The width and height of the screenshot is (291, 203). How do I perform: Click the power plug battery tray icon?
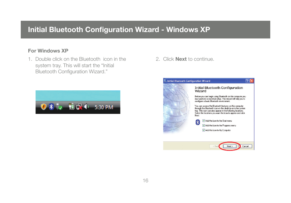point(71,107)
